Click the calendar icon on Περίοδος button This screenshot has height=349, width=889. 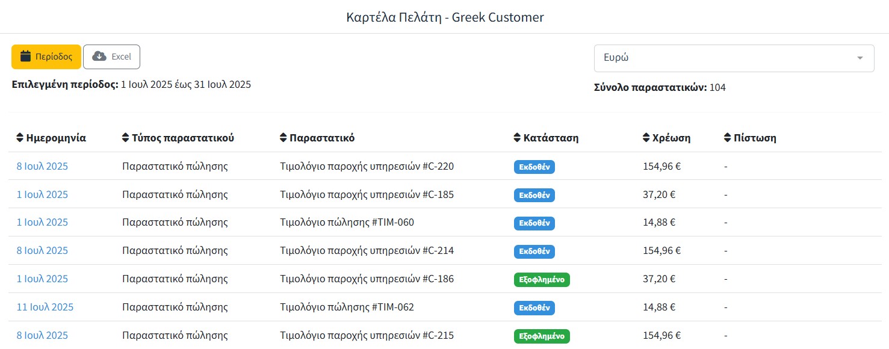coord(25,57)
